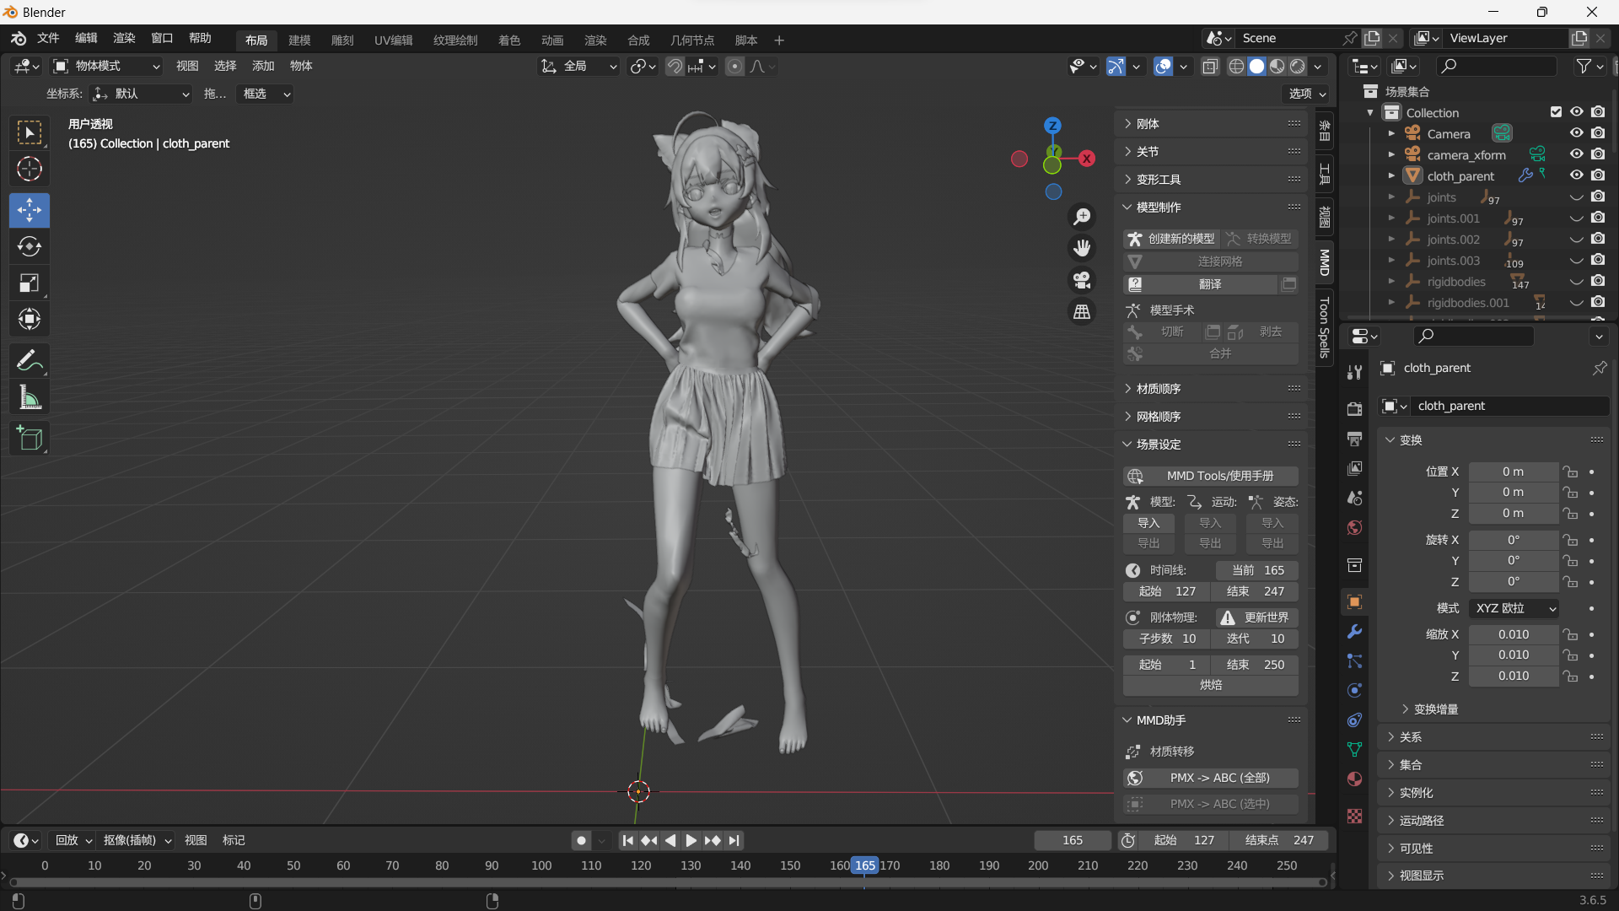Open the Modifier wrench properties tab
This screenshot has width=1619, height=911.
[x=1354, y=632]
